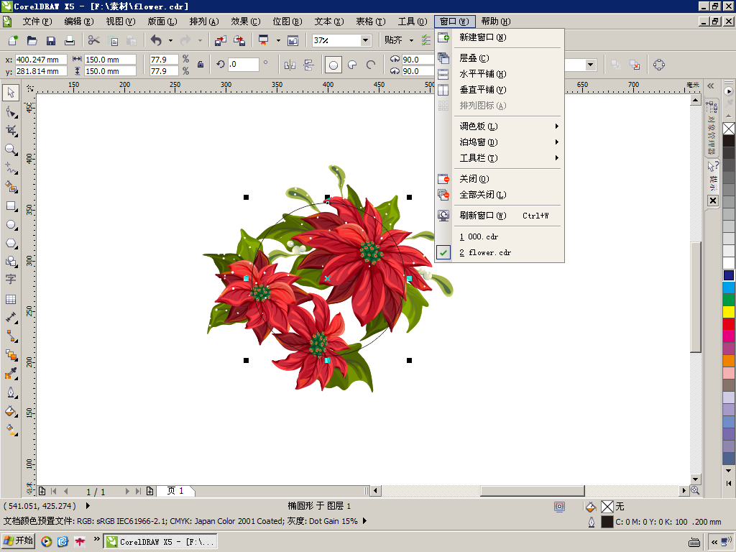Click the Cut scissors icon
This screenshot has width=736, height=552.
click(x=94, y=40)
